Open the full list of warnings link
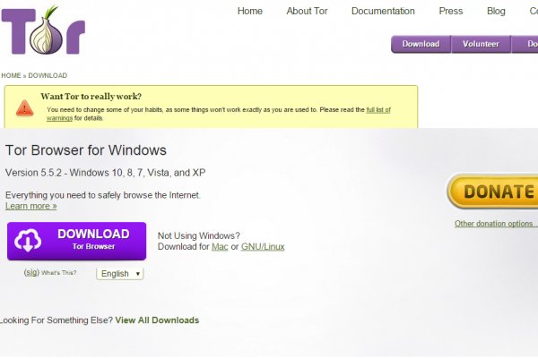 point(377,109)
